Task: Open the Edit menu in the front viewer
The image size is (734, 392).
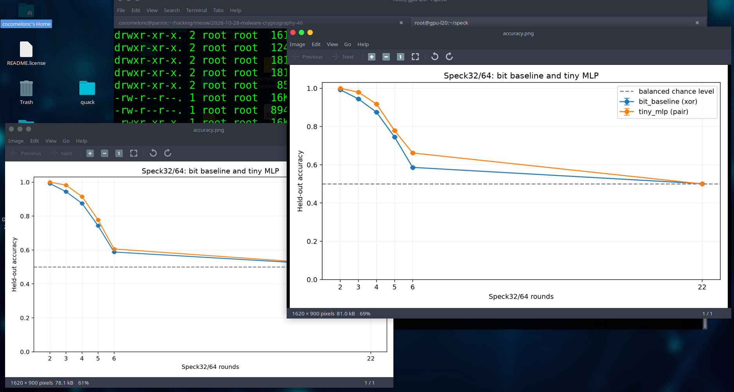Action: pyautogui.click(x=316, y=45)
